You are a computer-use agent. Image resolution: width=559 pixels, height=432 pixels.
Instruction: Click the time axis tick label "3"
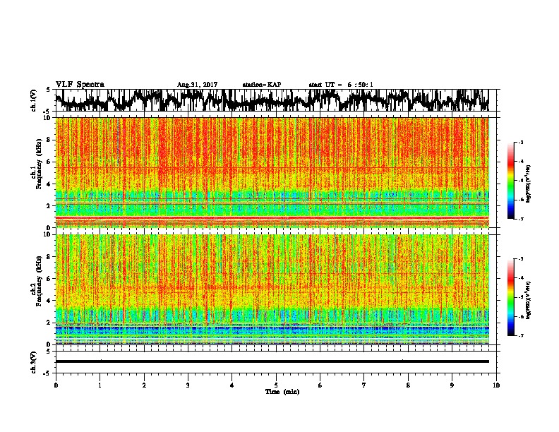click(x=188, y=385)
